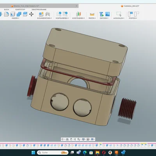Click Insert Derive icon with green plus
Viewport: 156px width, 156px height.
coord(101,14)
